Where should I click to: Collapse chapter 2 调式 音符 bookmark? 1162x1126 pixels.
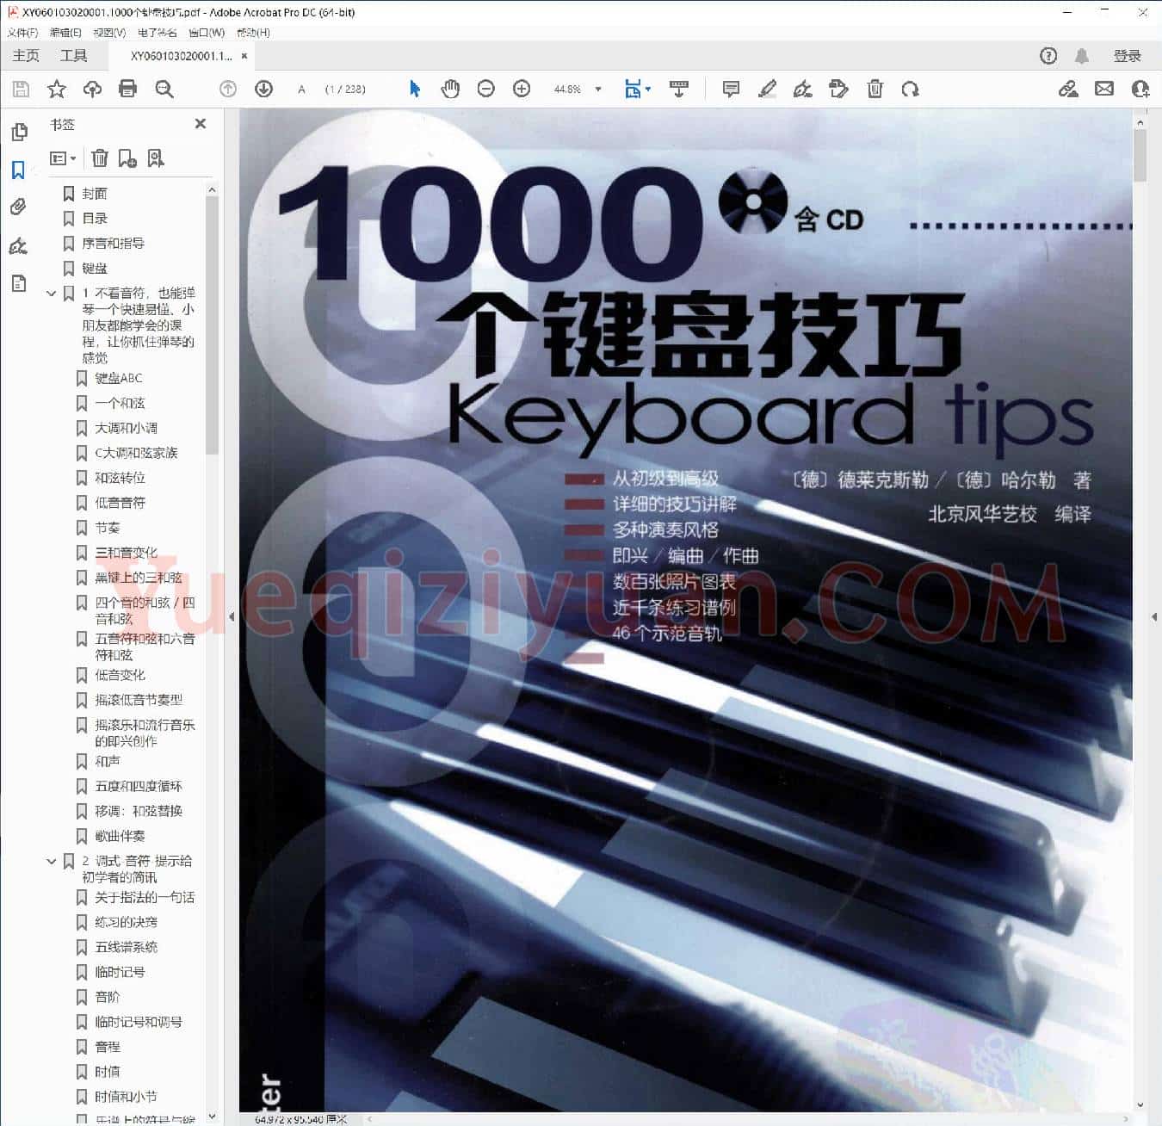51,861
